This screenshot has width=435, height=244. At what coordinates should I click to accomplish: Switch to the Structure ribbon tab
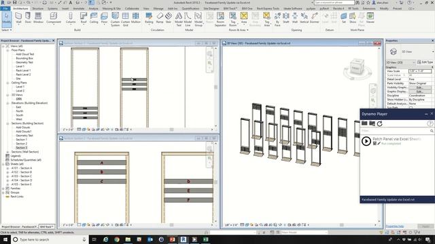(x=38, y=9)
